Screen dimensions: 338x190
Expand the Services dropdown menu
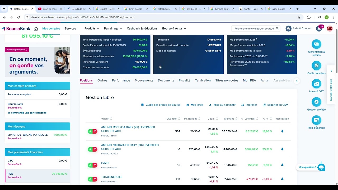[72, 28]
